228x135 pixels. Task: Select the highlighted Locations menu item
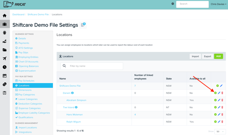click(x=33, y=85)
